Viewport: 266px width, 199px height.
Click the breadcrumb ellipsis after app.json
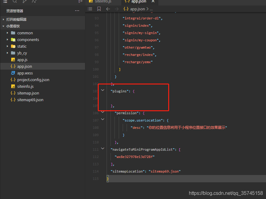[x=151, y=9]
